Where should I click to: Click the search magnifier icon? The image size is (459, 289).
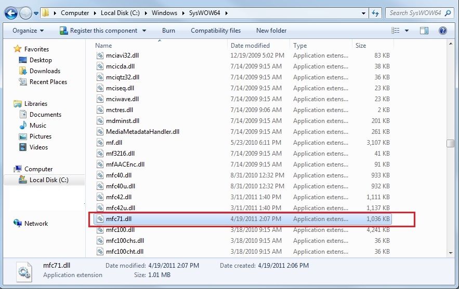448,13
